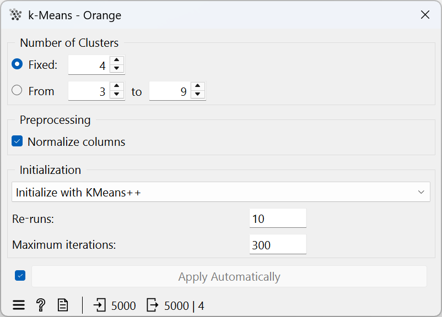Decrease the Fixed cluster count
This screenshot has height=317, width=442.
(x=117, y=68)
